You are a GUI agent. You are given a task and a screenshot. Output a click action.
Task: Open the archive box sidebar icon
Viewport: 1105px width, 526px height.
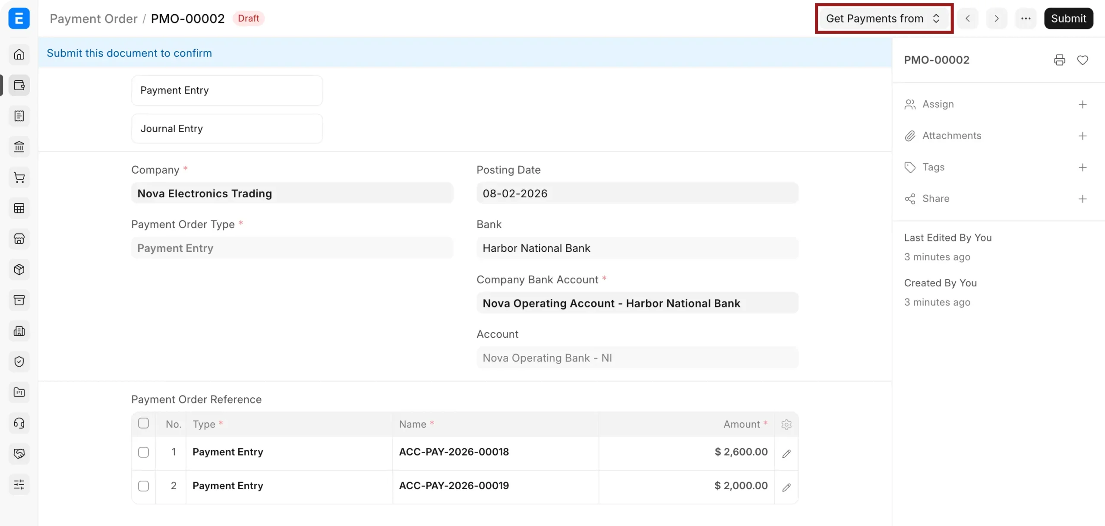[19, 300]
